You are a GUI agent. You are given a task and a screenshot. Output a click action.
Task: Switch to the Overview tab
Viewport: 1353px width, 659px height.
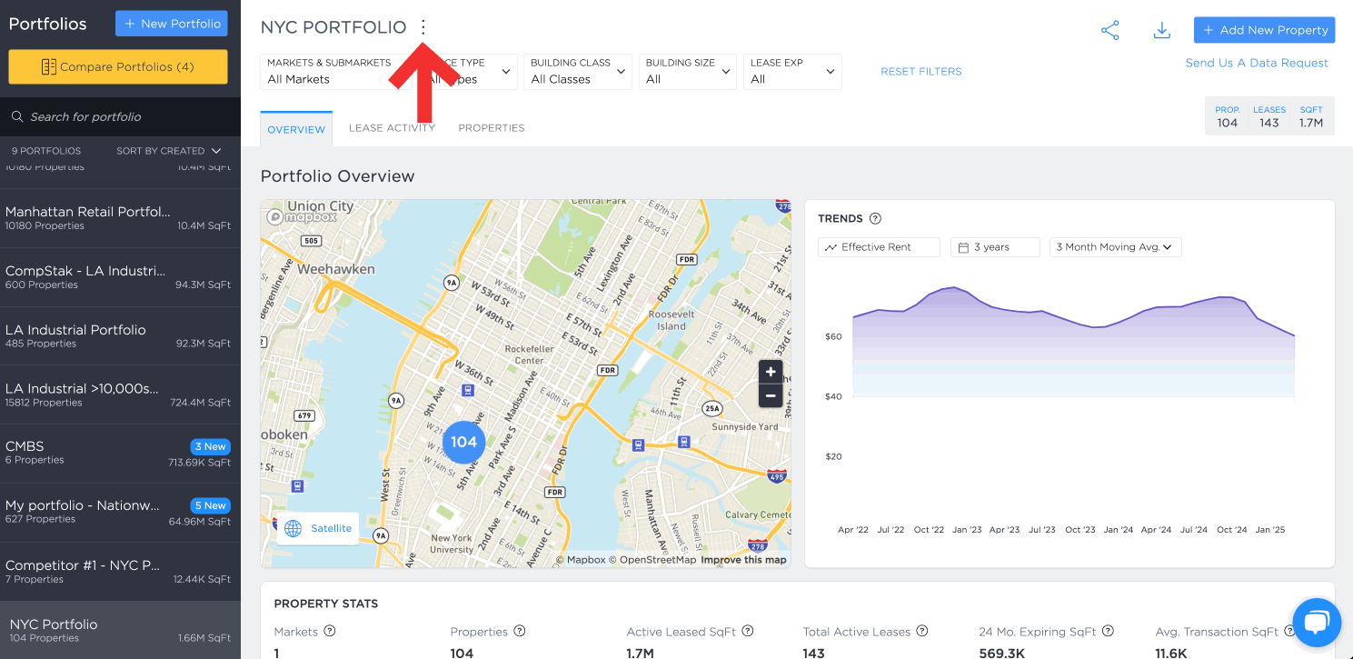(x=296, y=129)
